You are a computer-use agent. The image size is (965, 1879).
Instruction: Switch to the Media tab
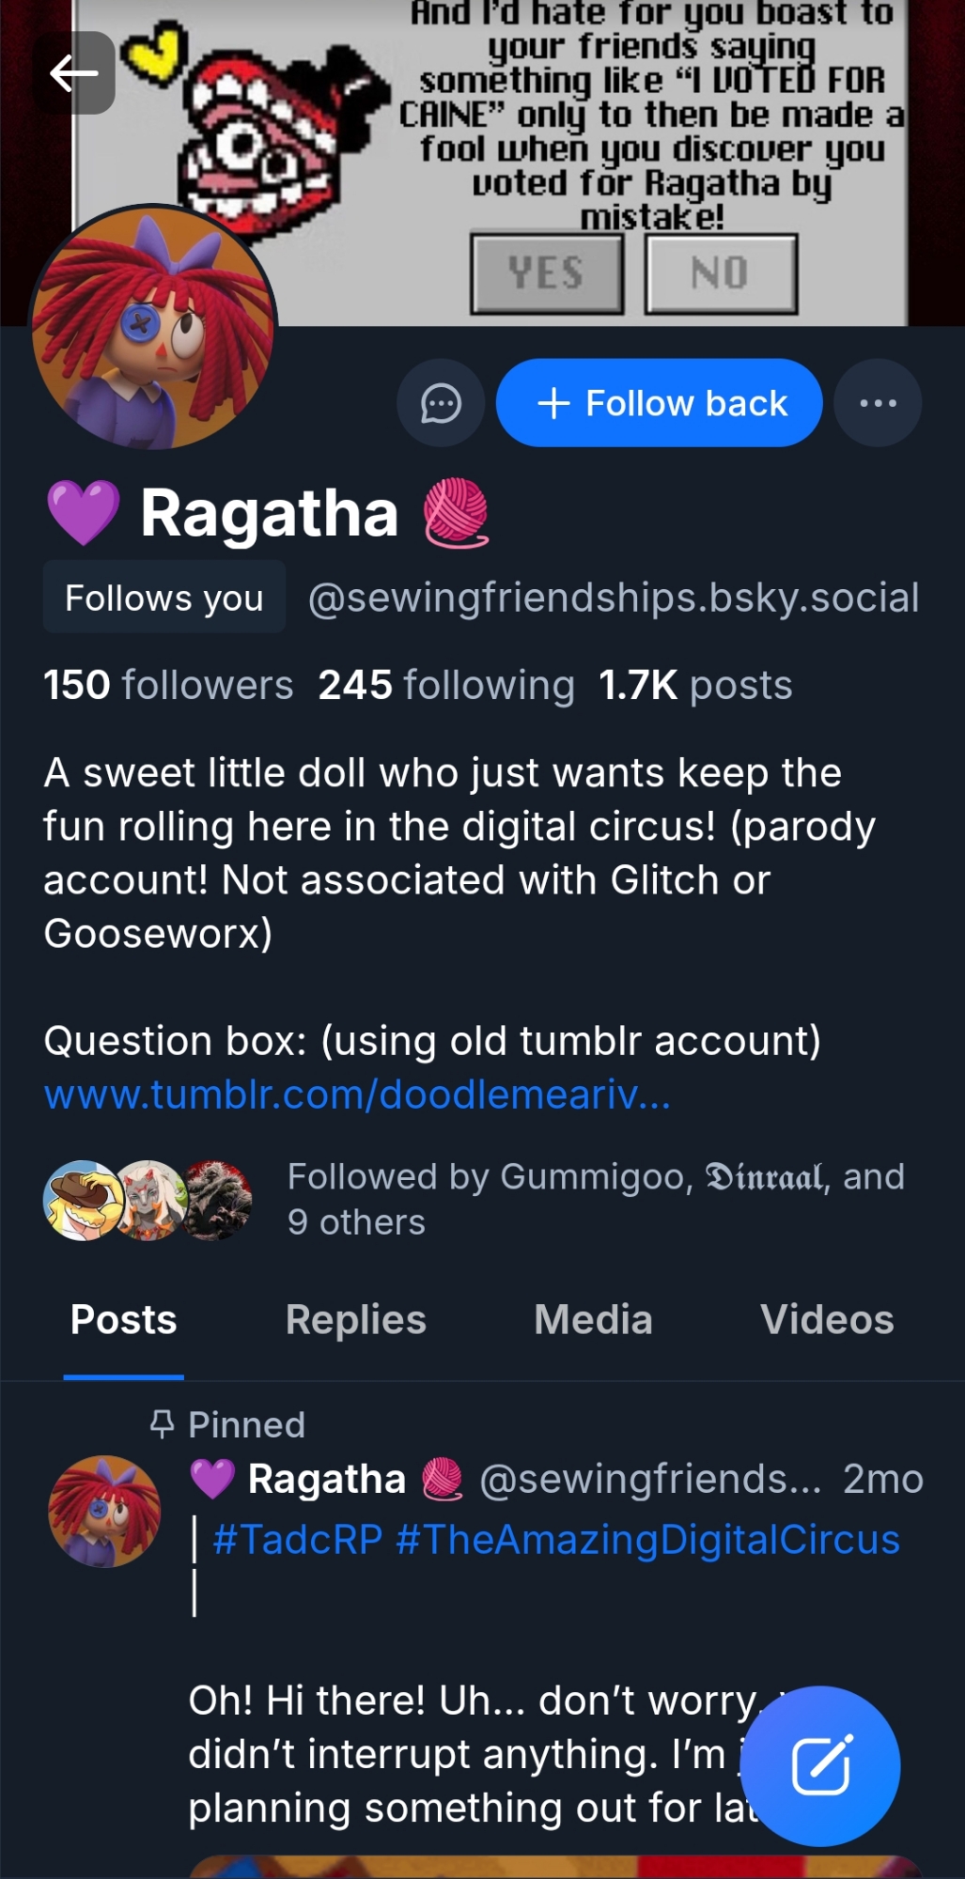593,1320
